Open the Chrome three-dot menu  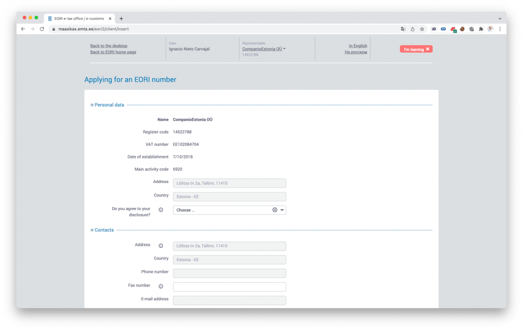[x=500, y=29]
